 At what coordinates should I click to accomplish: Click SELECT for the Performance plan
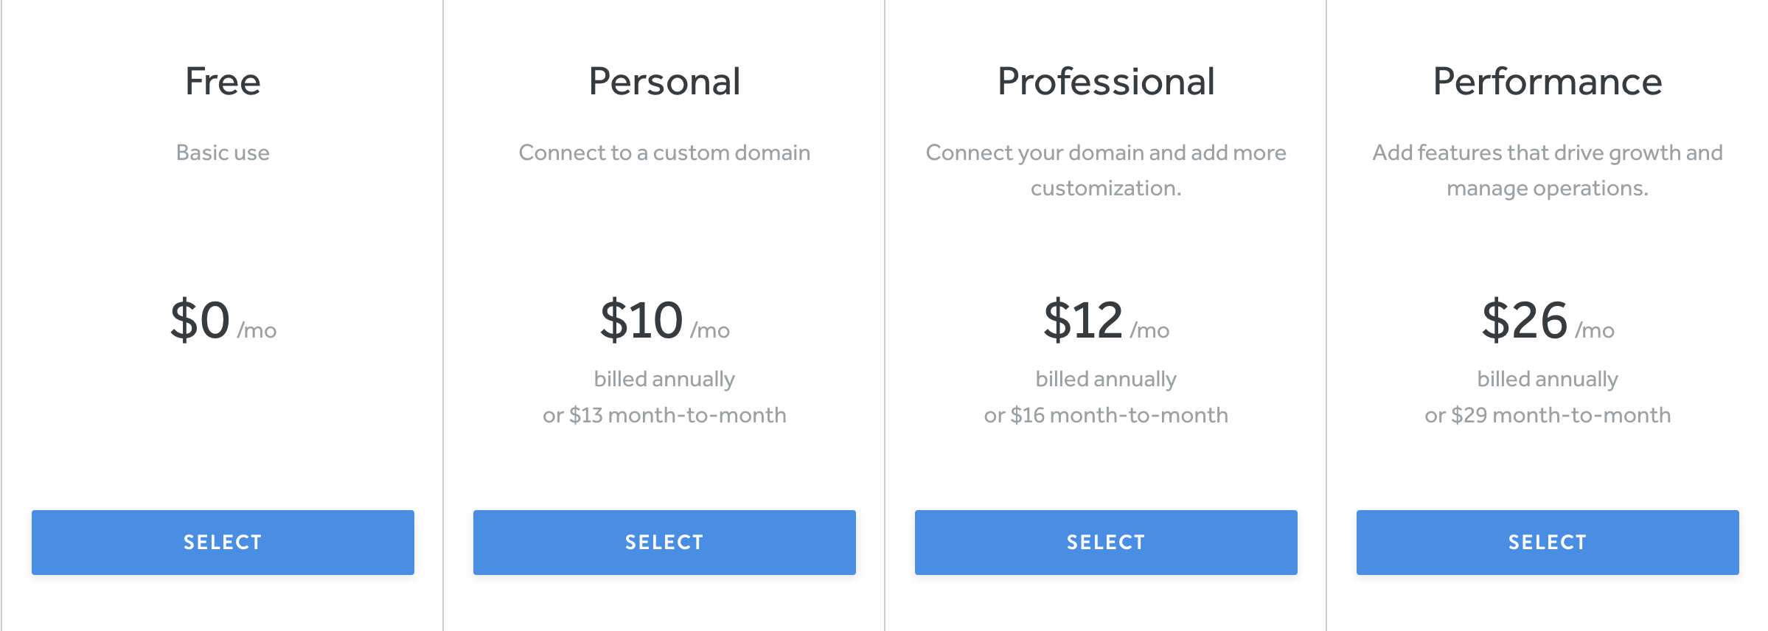click(x=1548, y=543)
